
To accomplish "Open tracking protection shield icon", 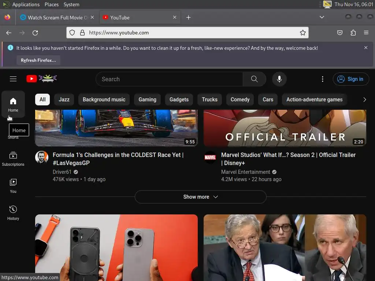I will click(72, 33).
